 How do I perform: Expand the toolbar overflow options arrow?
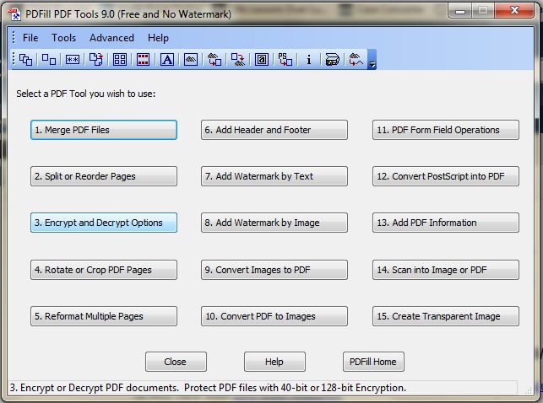click(x=372, y=60)
